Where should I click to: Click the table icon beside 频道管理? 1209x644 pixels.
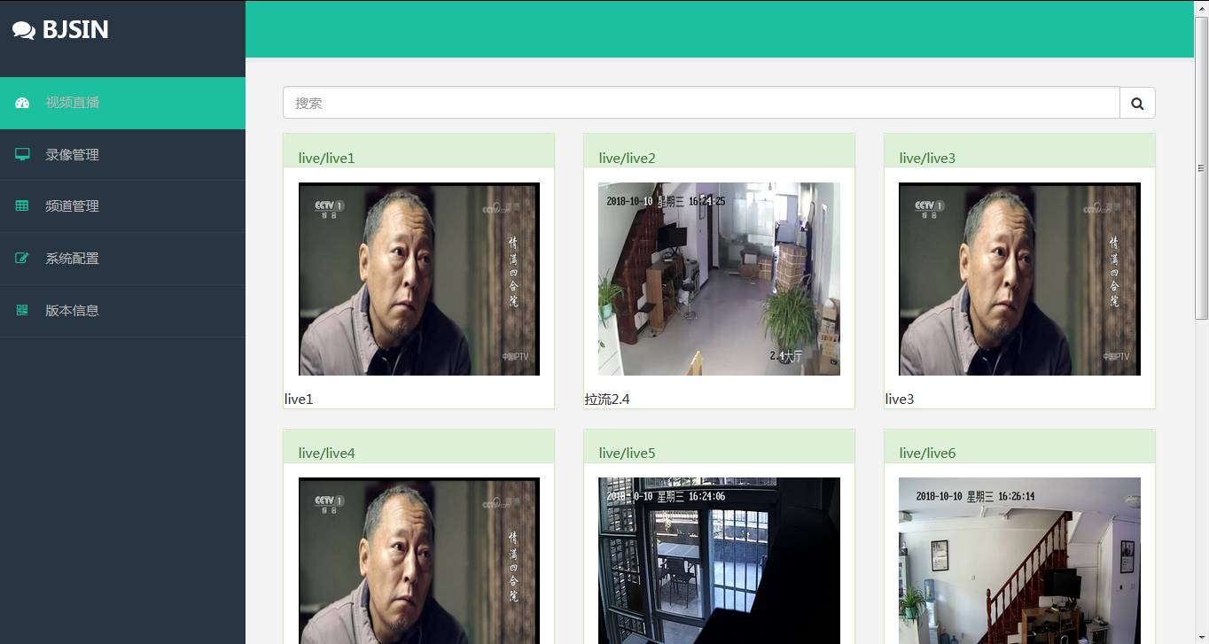click(22, 206)
